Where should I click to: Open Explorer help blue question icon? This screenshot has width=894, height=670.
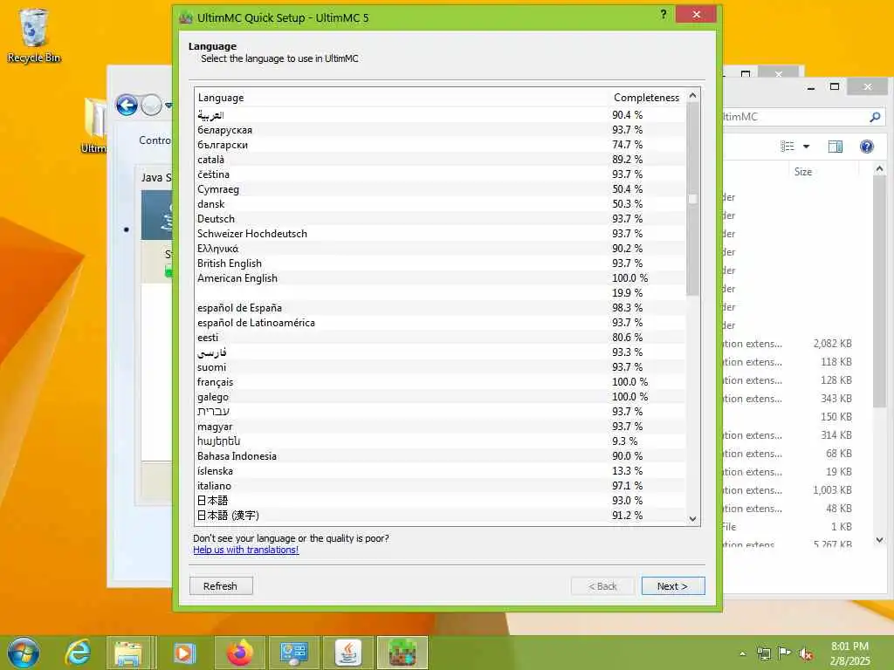pos(867,147)
